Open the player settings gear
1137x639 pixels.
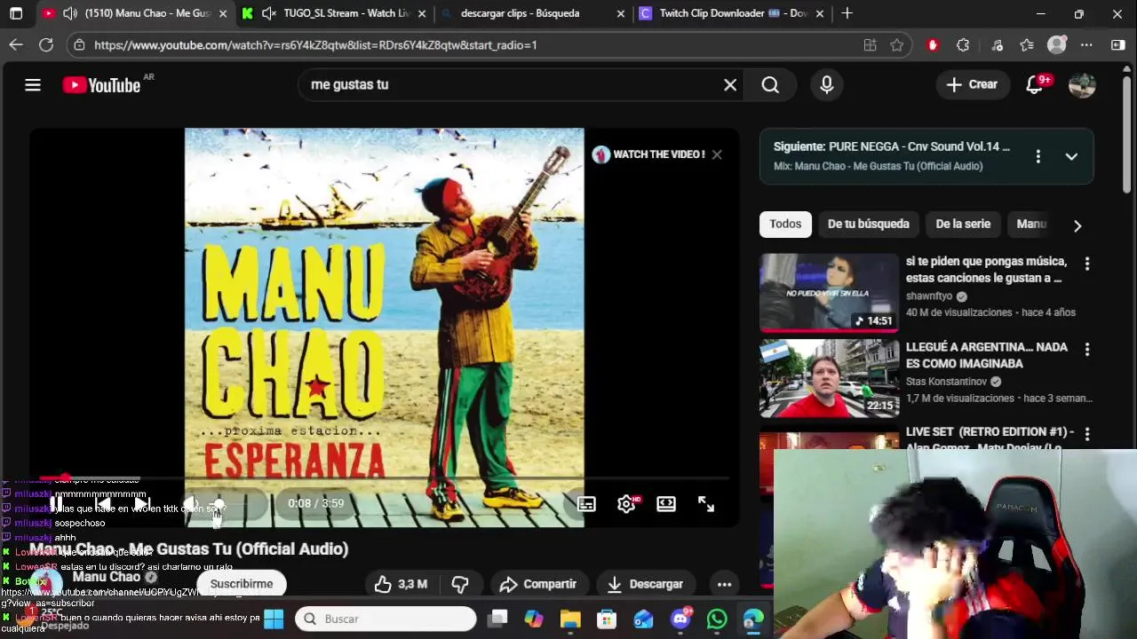(627, 504)
